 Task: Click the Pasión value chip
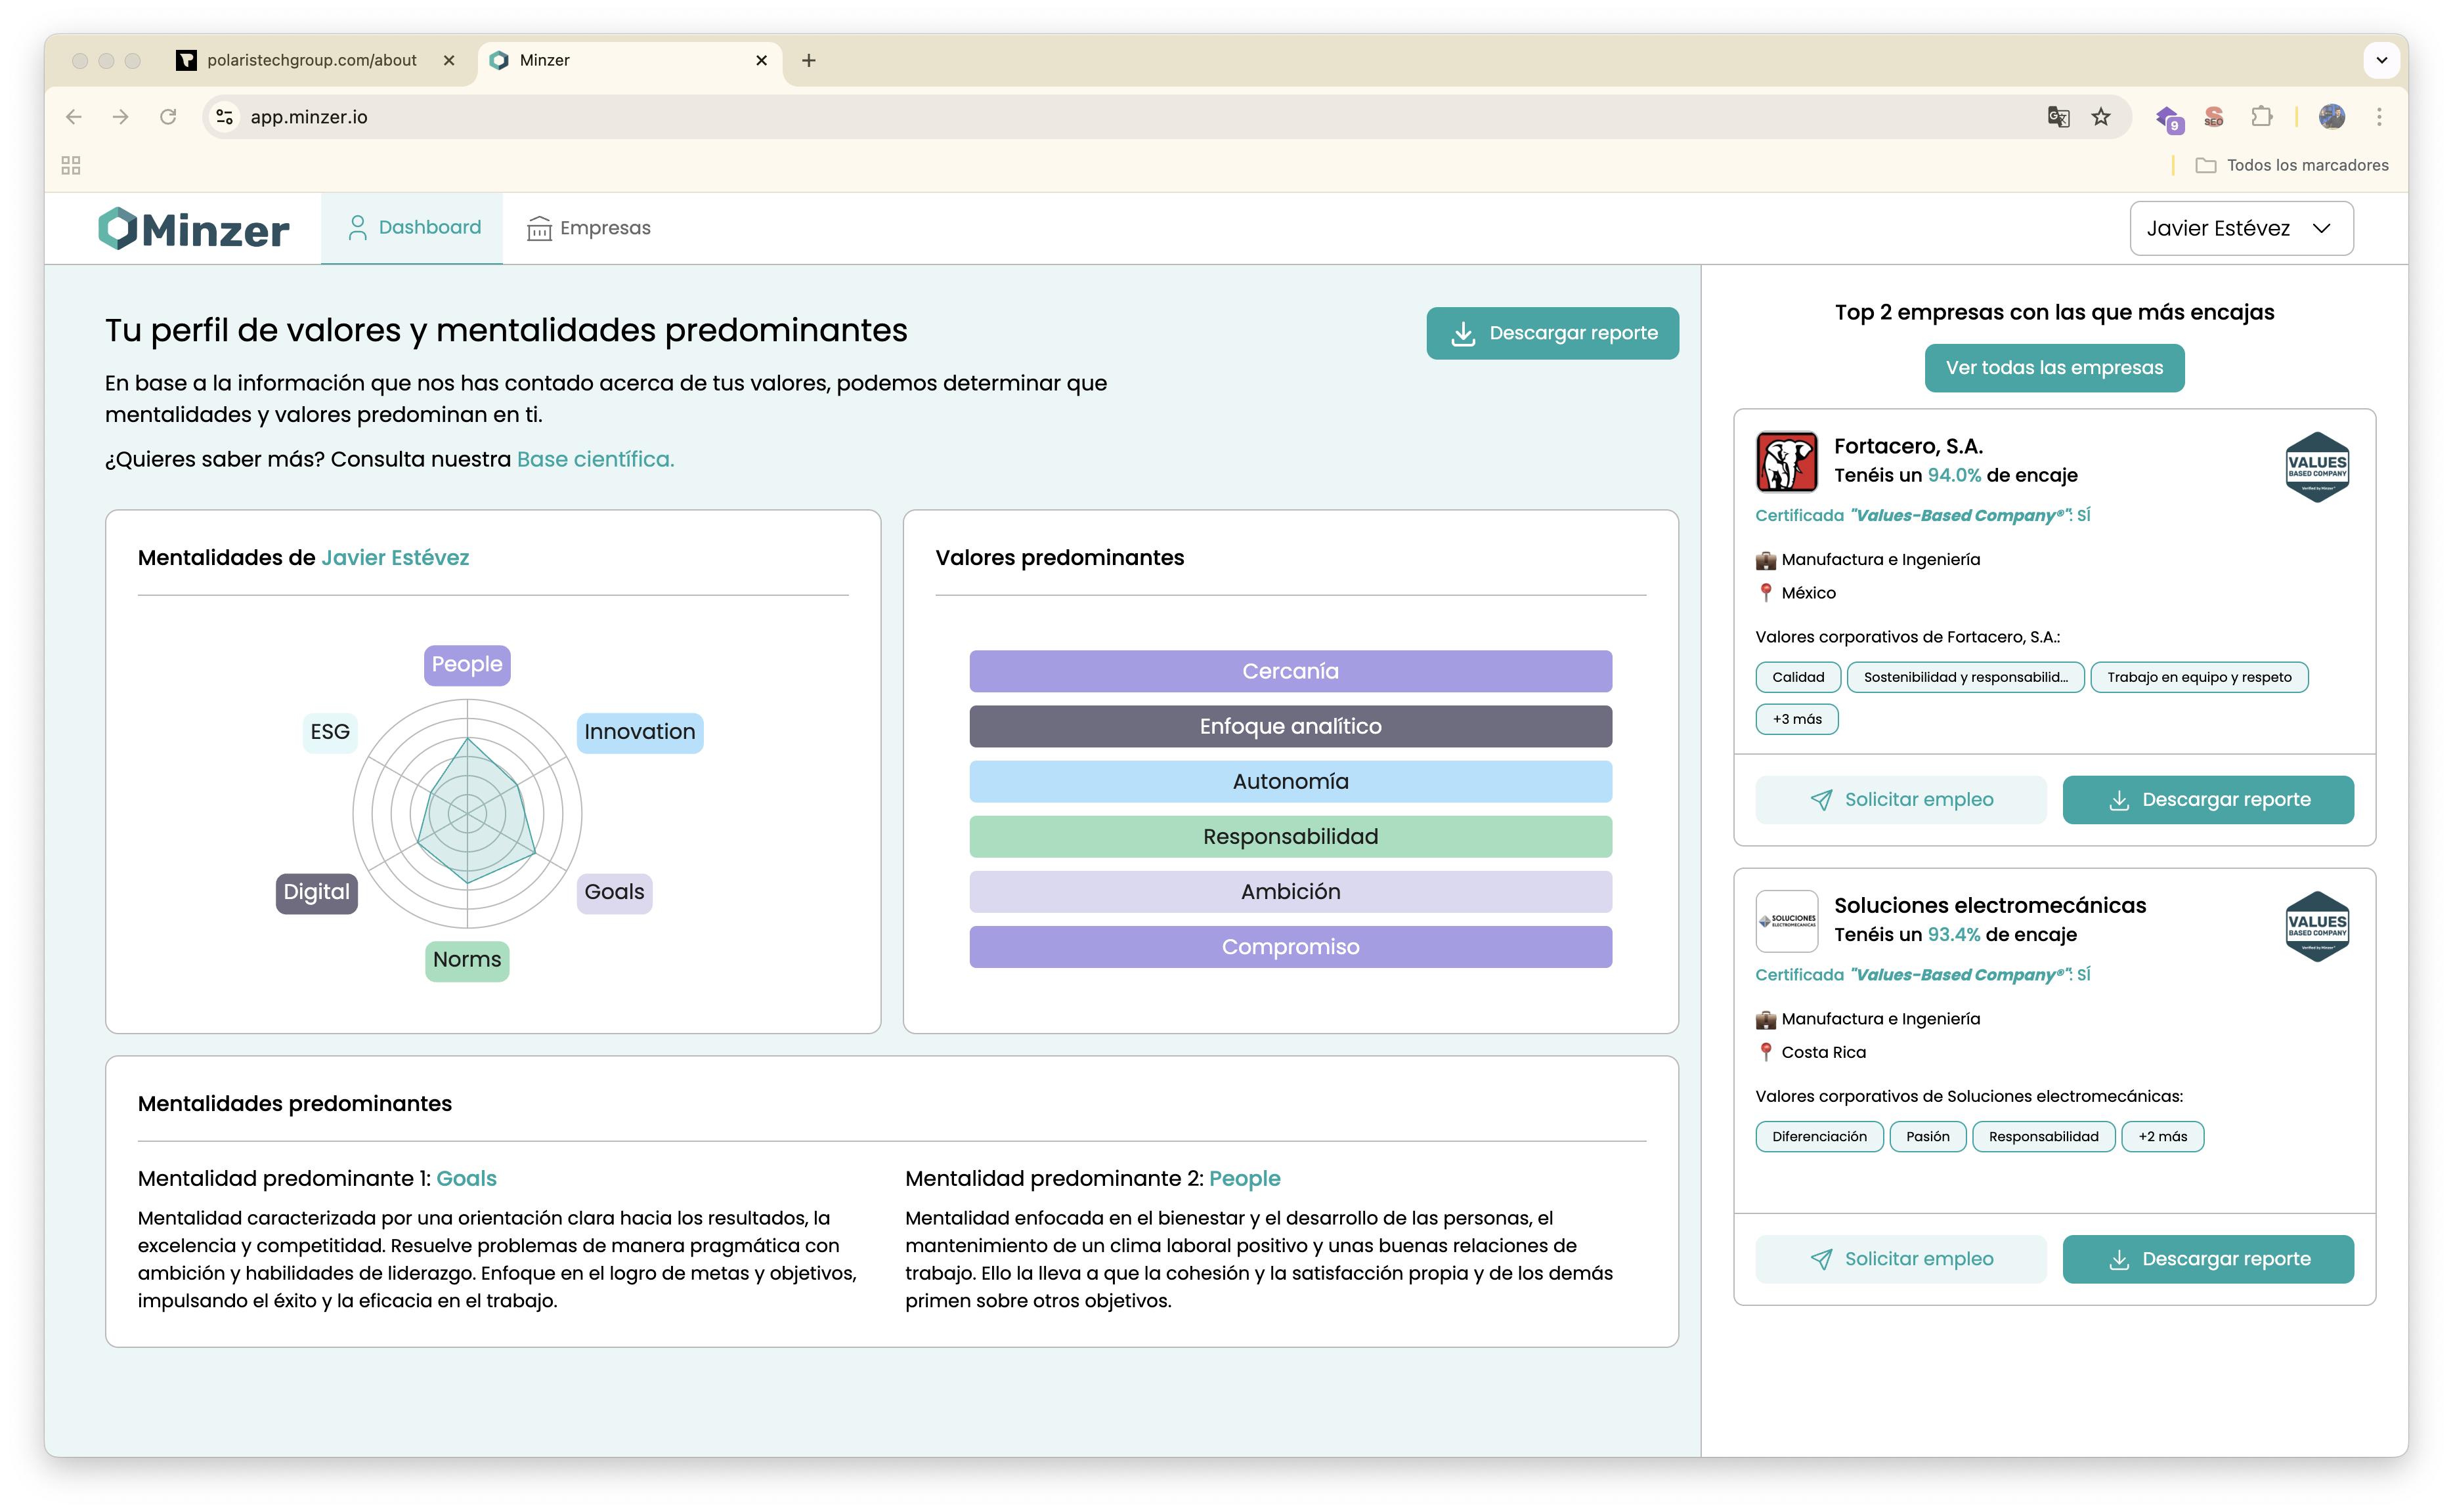coord(1927,1136)
